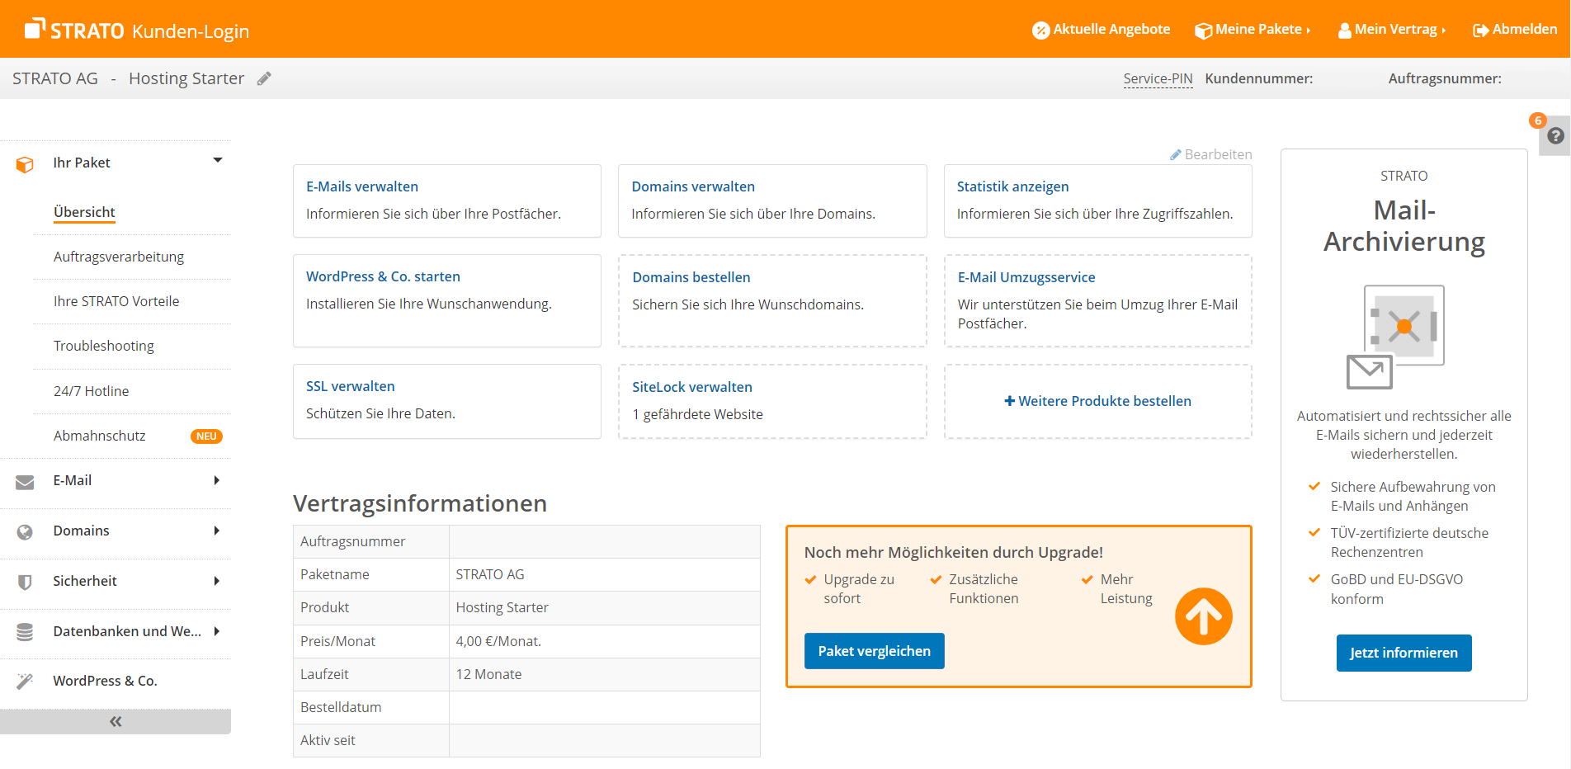Click Abmelden to log out
This screenshot has width=1571, height=769.
click(1525, 29)
